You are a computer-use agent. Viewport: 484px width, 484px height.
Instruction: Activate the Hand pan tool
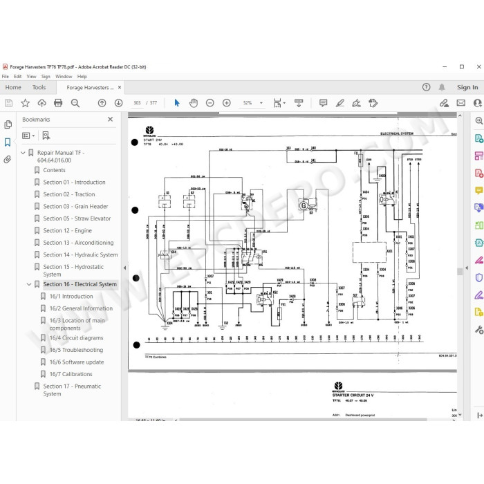(194, 103)
